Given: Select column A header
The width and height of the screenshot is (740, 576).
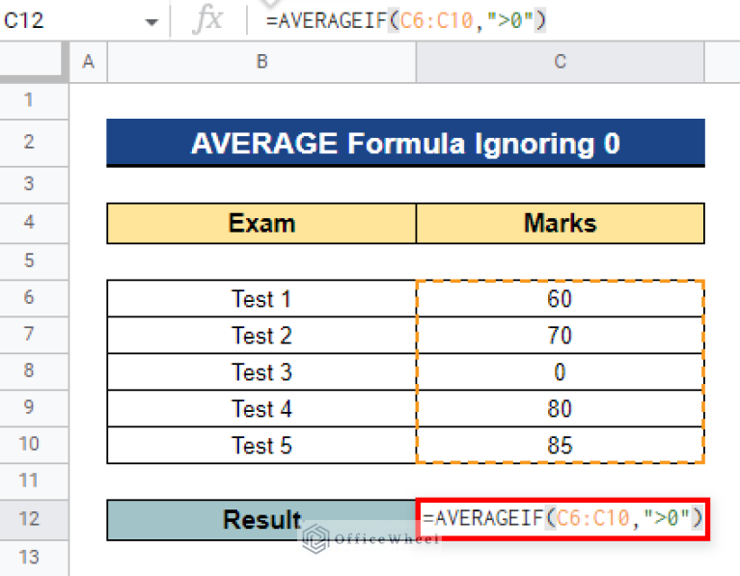Looking at the screenshot, I should [89, 62].
